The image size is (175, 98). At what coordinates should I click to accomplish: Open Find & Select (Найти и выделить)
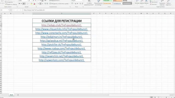pyautogui.click(x=168, y=3)
